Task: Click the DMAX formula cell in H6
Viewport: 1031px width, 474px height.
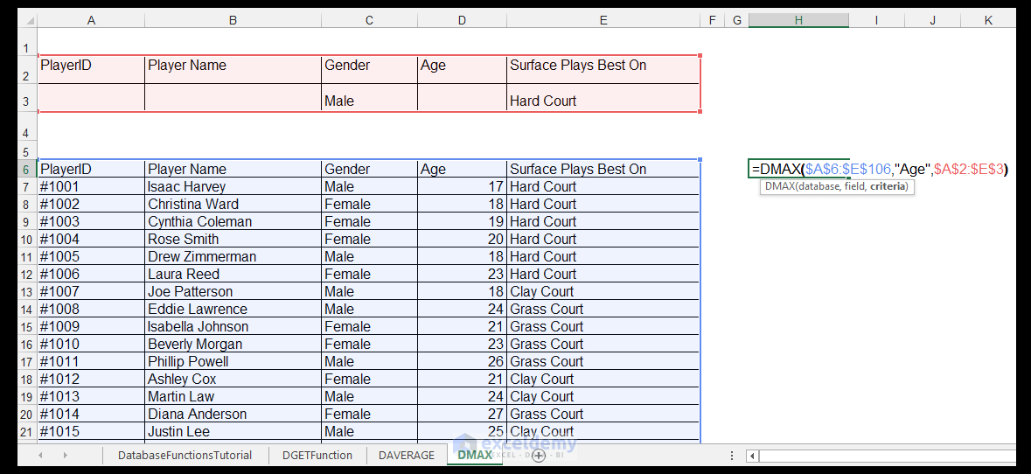Action: (x=798, y=169)
